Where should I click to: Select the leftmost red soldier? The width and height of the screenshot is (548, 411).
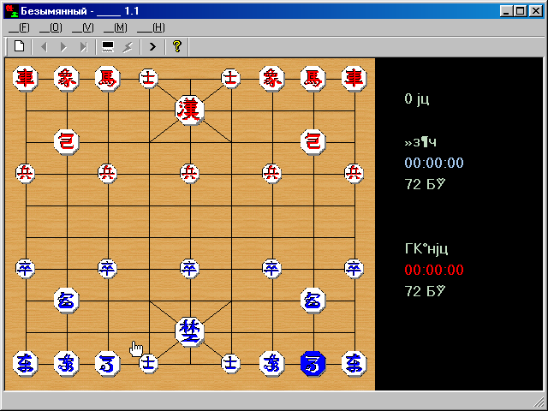[26, 174]
